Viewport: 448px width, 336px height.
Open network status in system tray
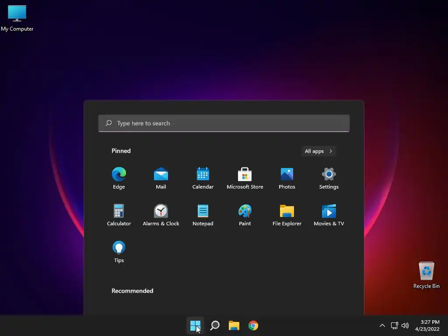pos(395,325)
